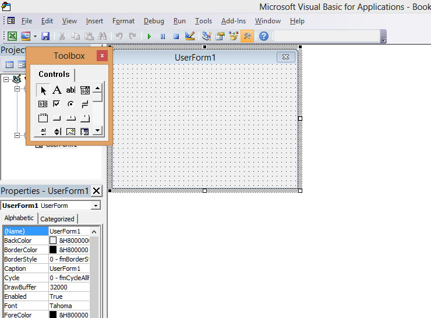Image resolution: width=431 pixels, height=318 pixels.
Task: Select the TabStrip control in Toolbox
Action: click(x=70, y=118)
